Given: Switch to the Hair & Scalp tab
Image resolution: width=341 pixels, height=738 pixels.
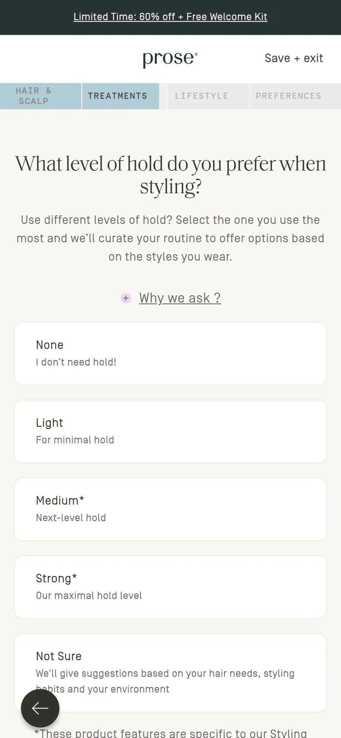Looking at the screenshot, I should coord(41,96).
